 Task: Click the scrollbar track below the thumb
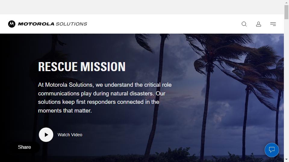pyautogui.click(x=286, y=88)
